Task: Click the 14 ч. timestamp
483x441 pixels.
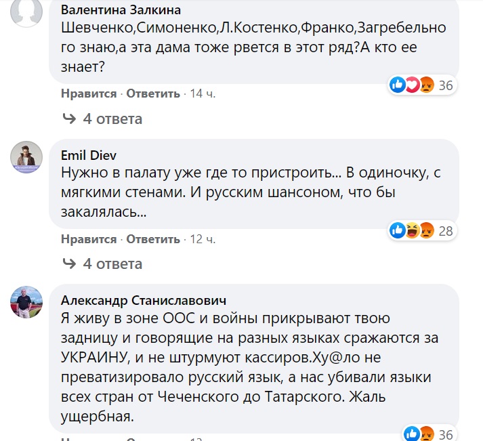Action: (x=203, y=93)
